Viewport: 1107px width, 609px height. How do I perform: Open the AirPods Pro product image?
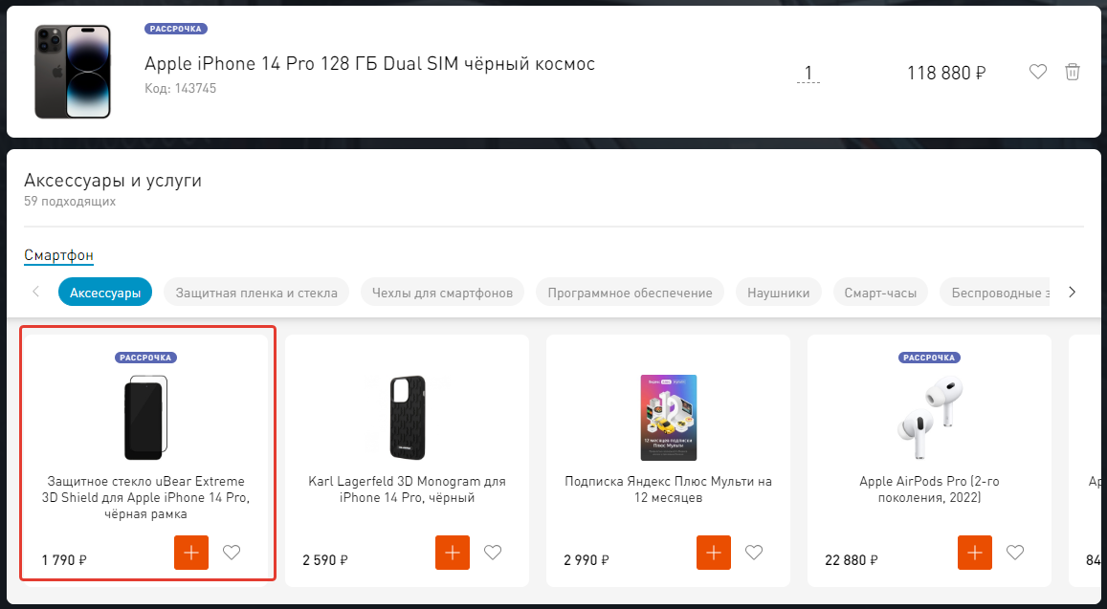click(929, 409)
